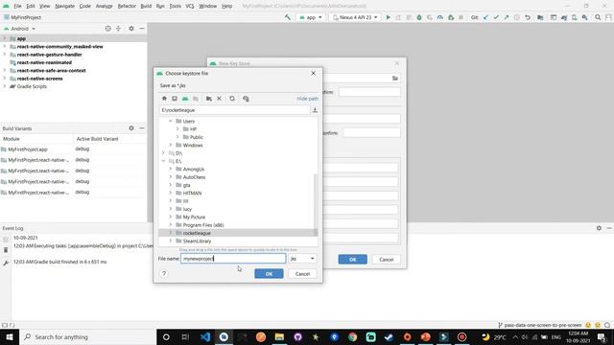Screen dimensions: 614x345
Task: Click the Hide path link
Action: pyautogui.click(x=307, y=99)
